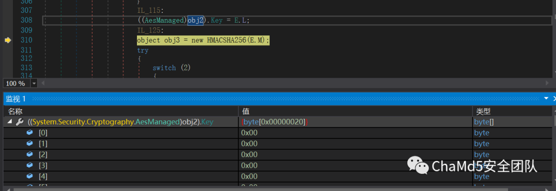Click the blue cube icon for element [0]
Screen dimensions: 556x191
point(30,133)
